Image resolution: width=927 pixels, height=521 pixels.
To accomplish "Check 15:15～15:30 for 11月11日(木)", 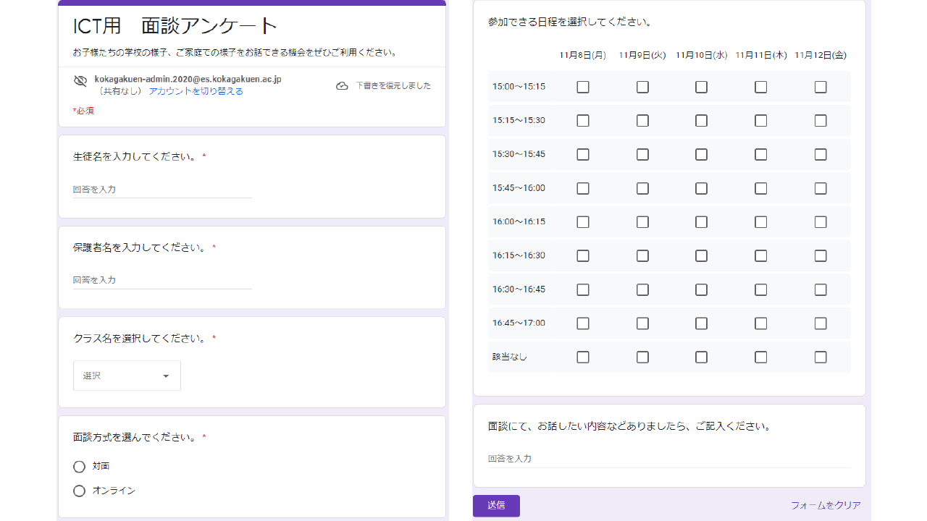I will point(760,121).
